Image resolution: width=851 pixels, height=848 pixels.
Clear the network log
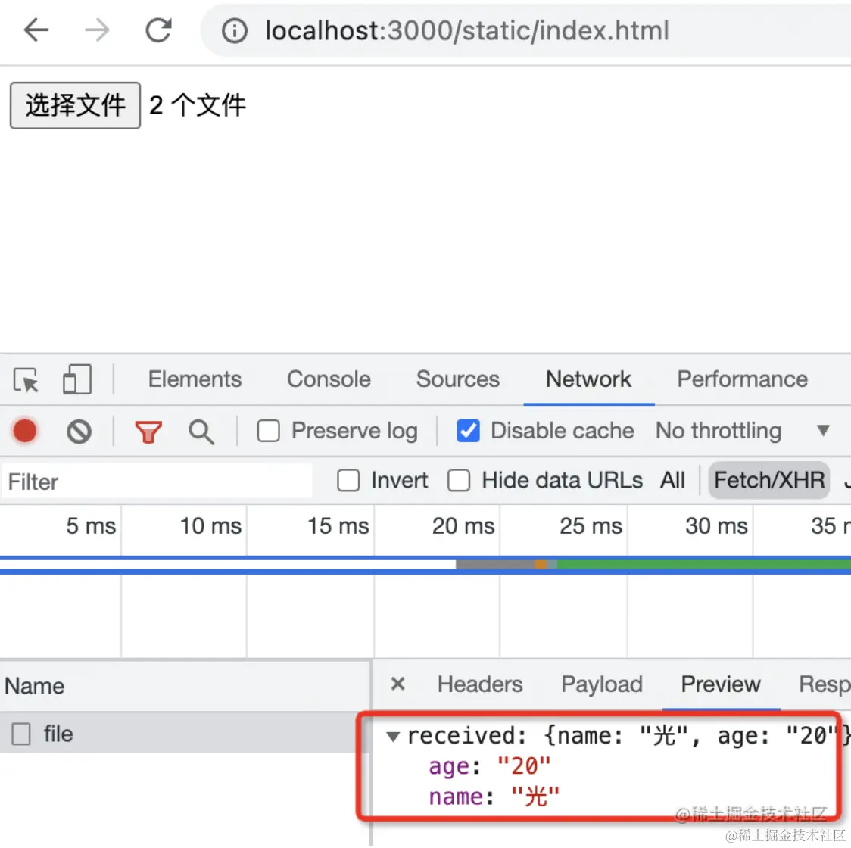click(79, 432)
